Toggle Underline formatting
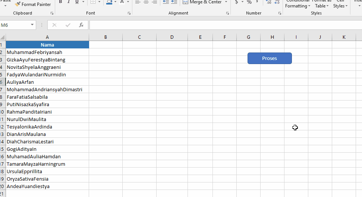This screenshot has height=197, width=362. coord(77,2)
